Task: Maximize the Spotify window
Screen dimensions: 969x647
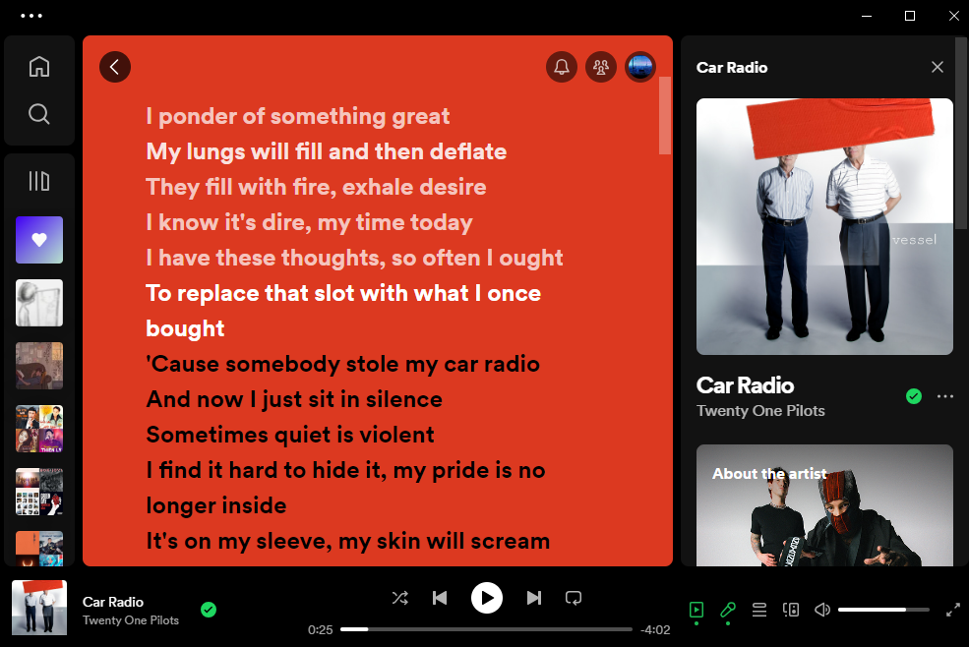Action: 910,16
